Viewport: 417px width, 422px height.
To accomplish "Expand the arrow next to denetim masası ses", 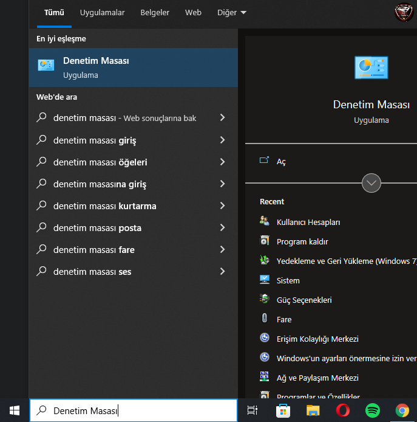I will (x=222, y=272).
